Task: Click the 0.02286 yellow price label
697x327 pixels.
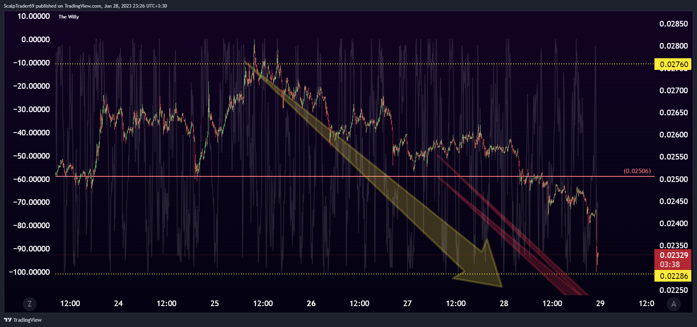Action: (x=673, y=276)
